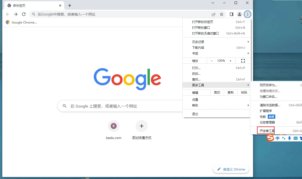Image resolution: width=302 pixels, height=179 pixels.
Task: Expand the 更多工具 submenu
Action: click(217, 85)
